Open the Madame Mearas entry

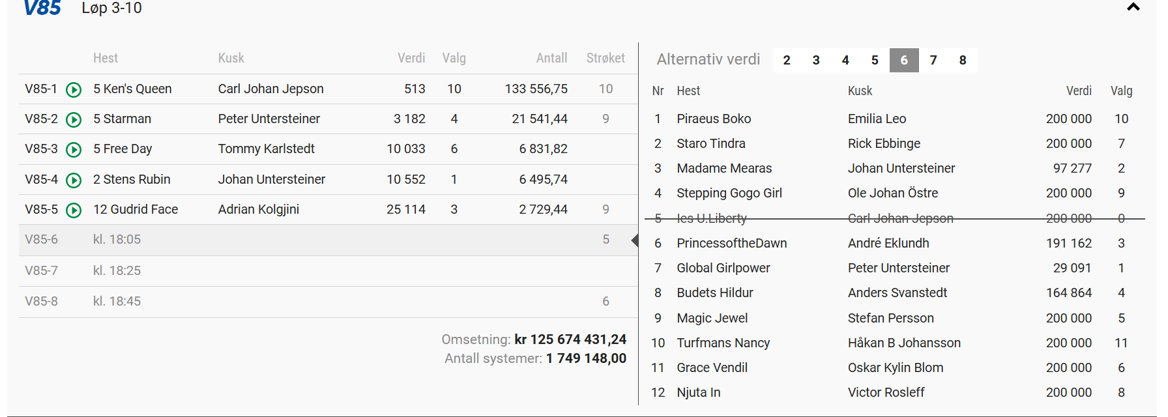[x=723, y=168]
